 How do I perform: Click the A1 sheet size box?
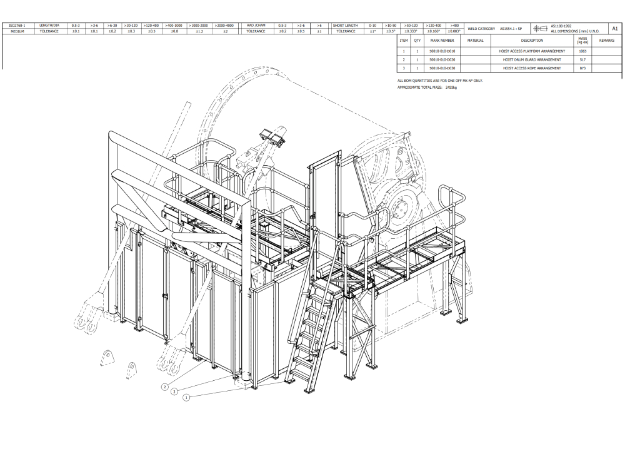pyautogui.click(x=614, y=28)
